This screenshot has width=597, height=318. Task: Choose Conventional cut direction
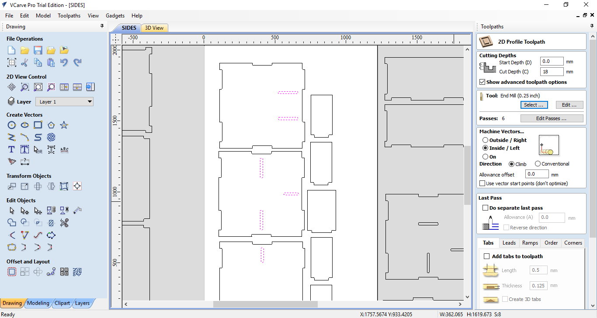point(538,164)
